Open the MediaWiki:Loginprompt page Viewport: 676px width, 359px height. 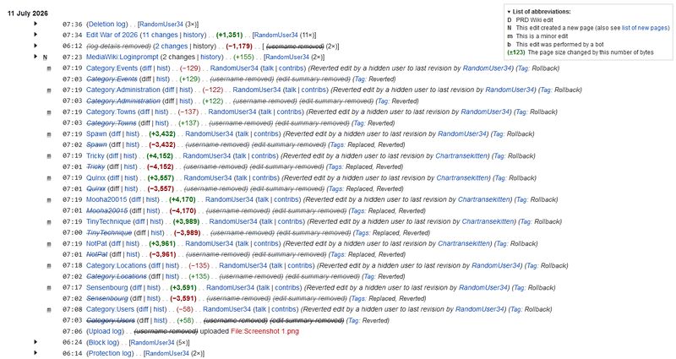[122, 57]
